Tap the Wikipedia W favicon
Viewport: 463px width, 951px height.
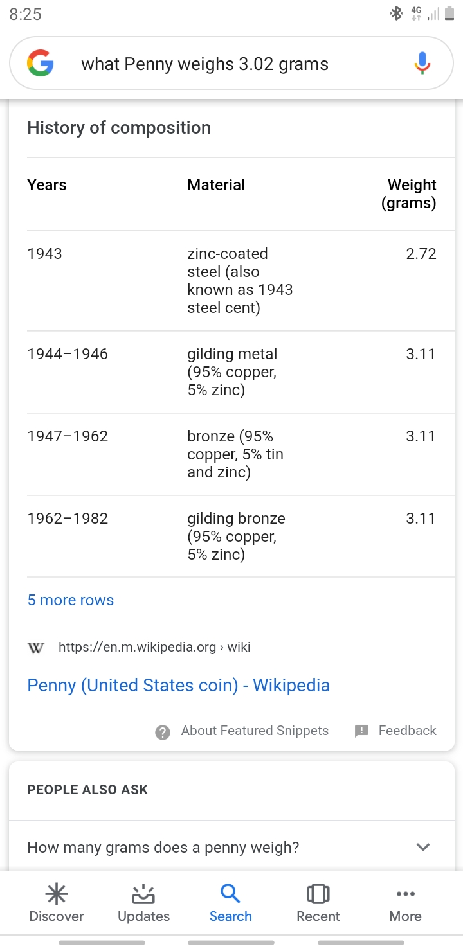[36, 648]
